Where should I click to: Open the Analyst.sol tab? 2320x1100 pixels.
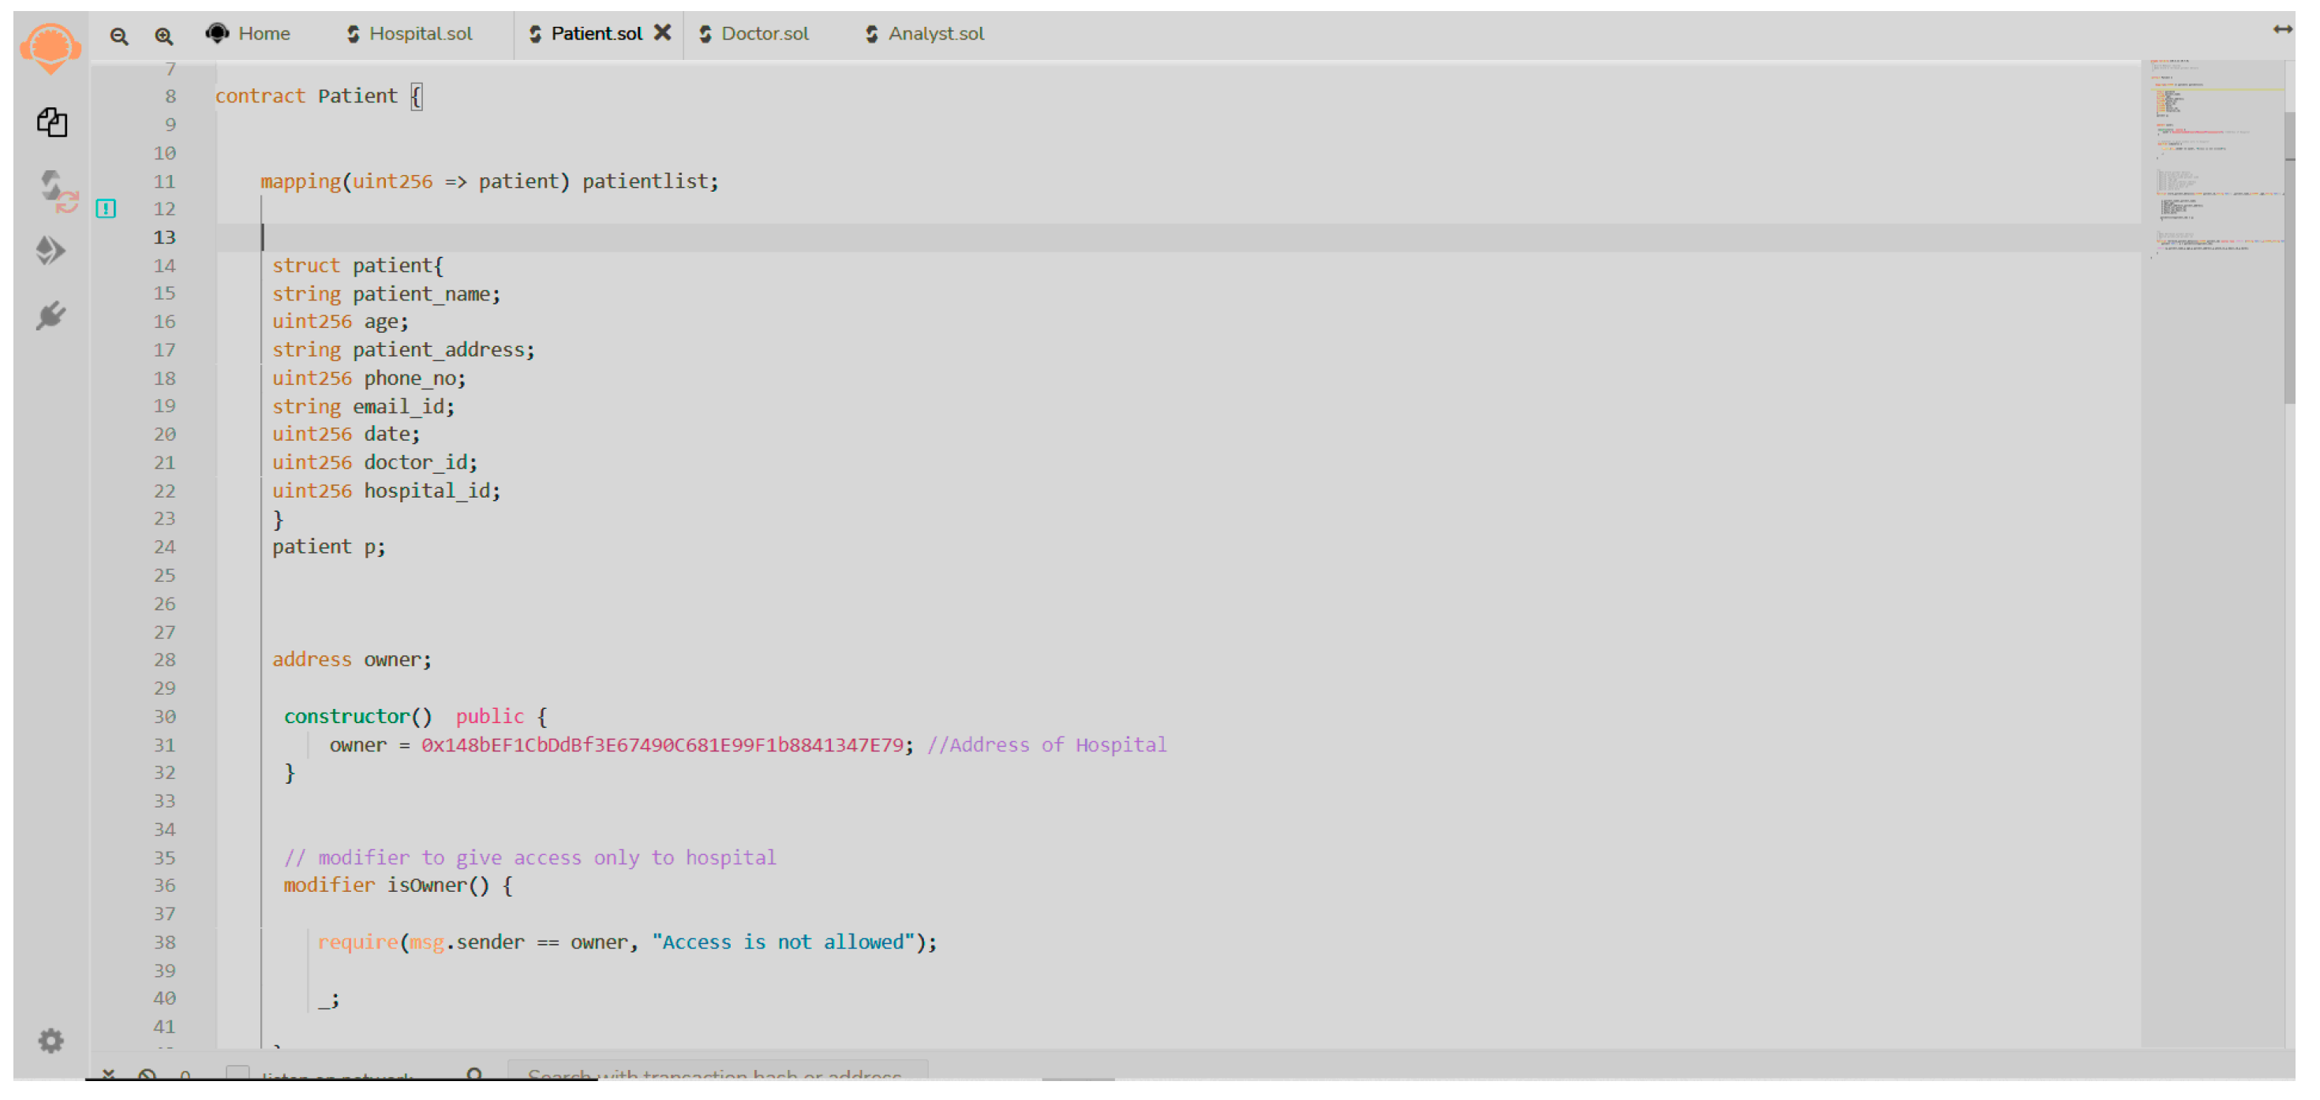(x=935, y=34)
